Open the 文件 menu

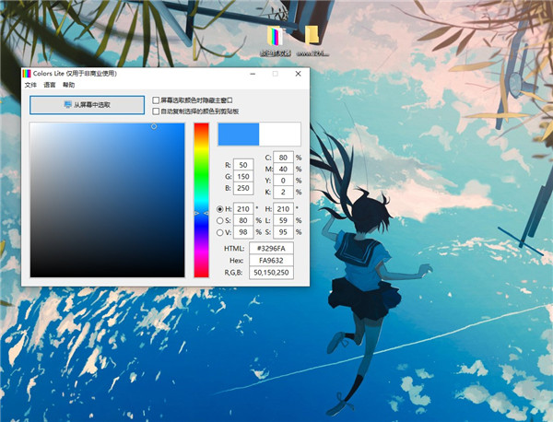(x=30, y=85)
